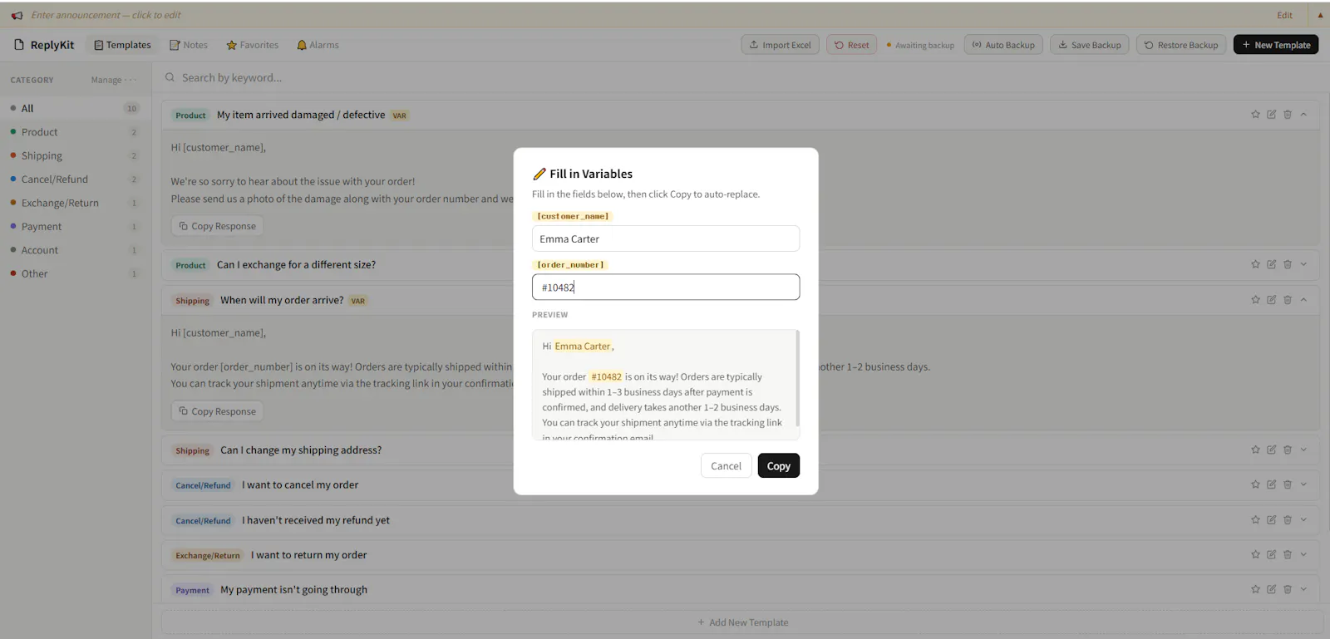
Task: Edit the change shipping address template
Action: [x=1271, y=450]
